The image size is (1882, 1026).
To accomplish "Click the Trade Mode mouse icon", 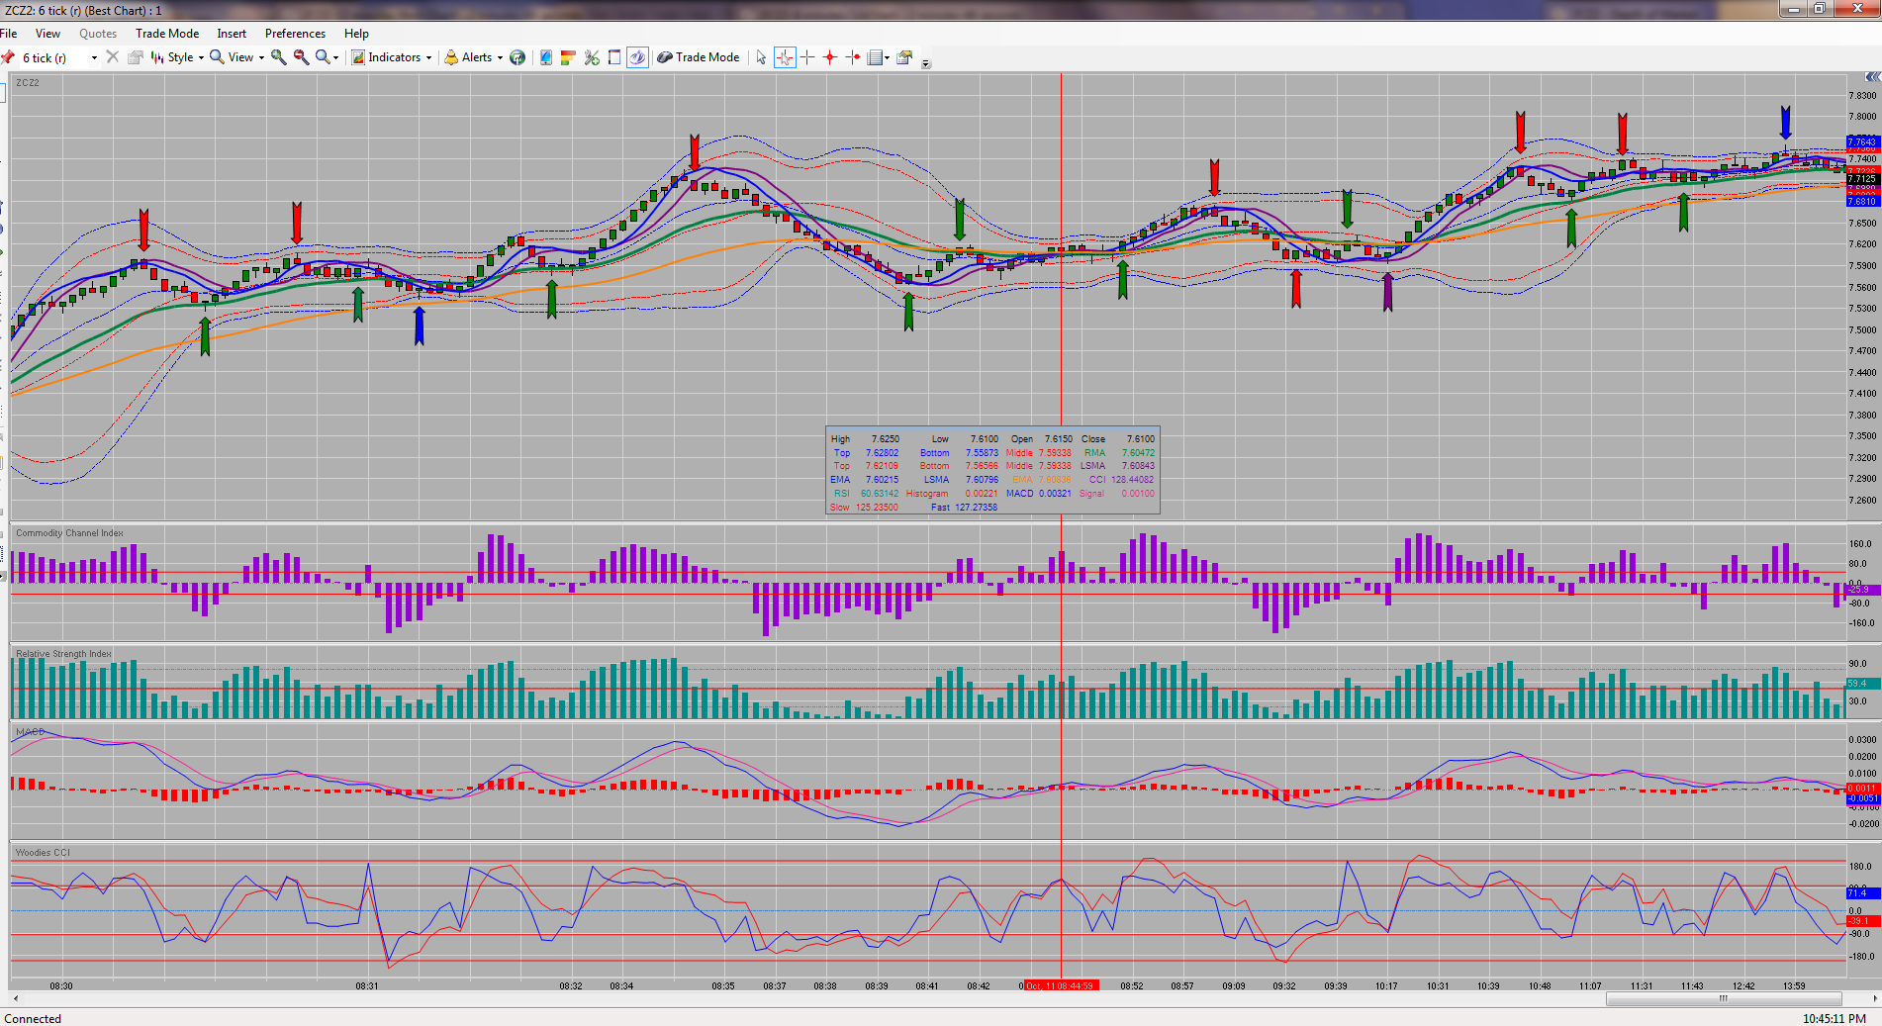I will coord(665,57).
